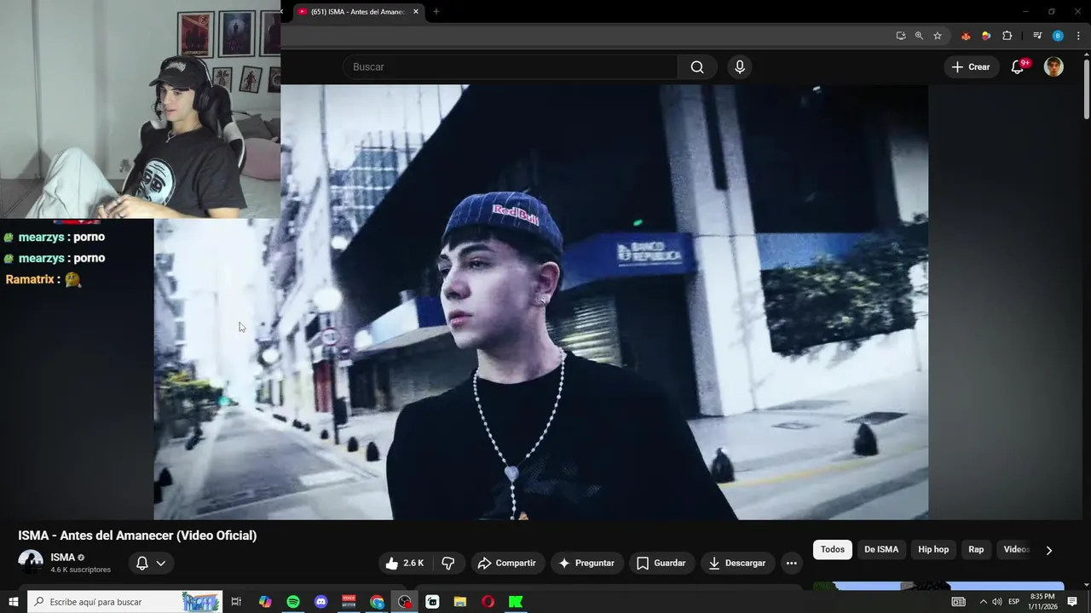Viewport: 1091px width, 613px height.
Task: Expand the notification bell subscription dropdown
Action: coord(151,563)
